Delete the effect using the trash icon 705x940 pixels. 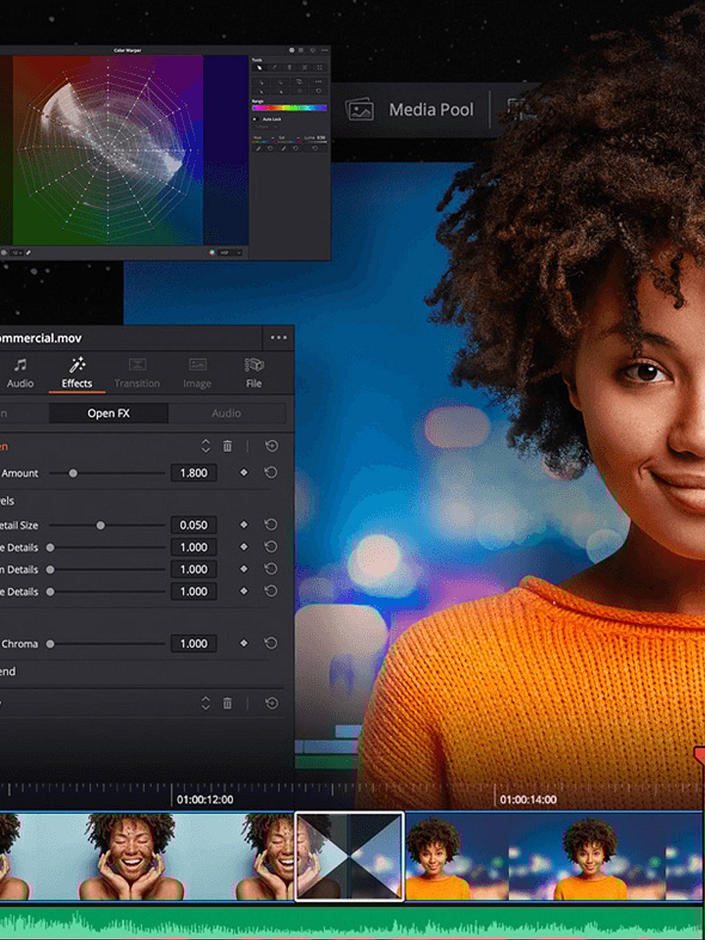point(228,447)
